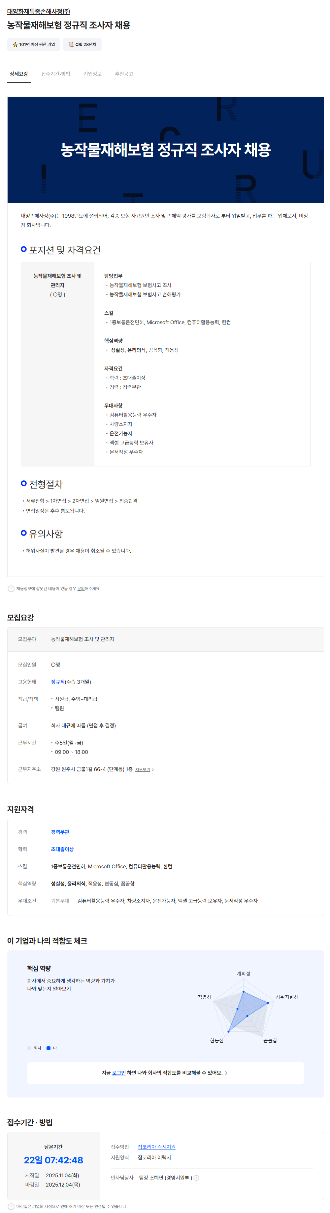Click the plus icon next to 인사담당자 name
Image resolution: width=330 pixels, height=1213 pixels.
pos(196,1178)
